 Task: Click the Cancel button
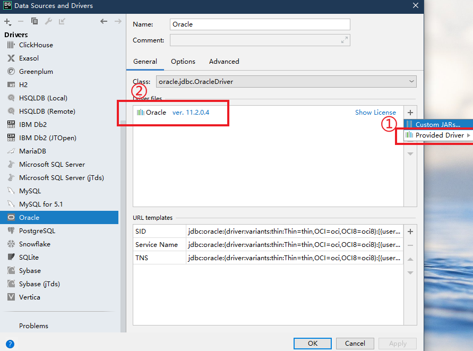tap(355, 344)
